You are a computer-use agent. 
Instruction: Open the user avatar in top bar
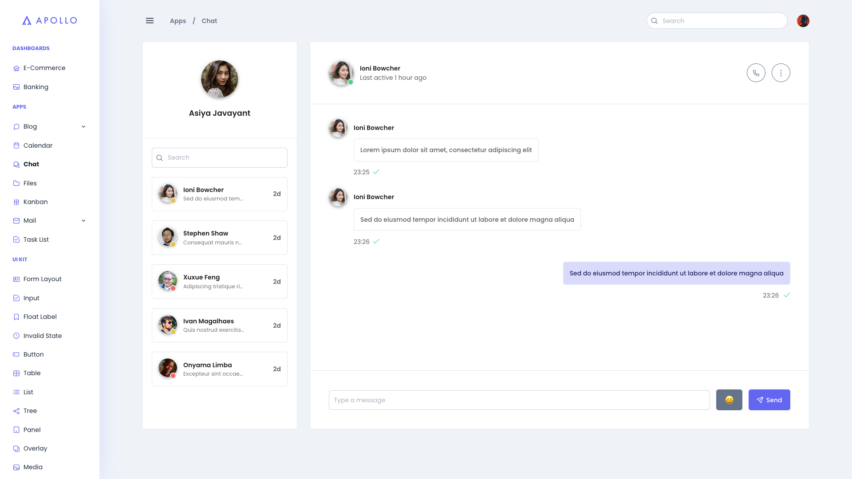click(x=803, y=21)
